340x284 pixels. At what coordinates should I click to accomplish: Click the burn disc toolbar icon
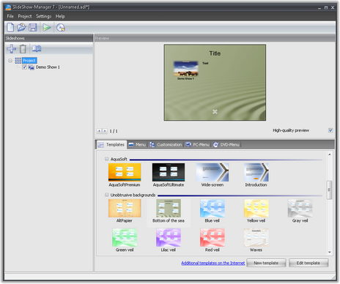tap(61, 28)
